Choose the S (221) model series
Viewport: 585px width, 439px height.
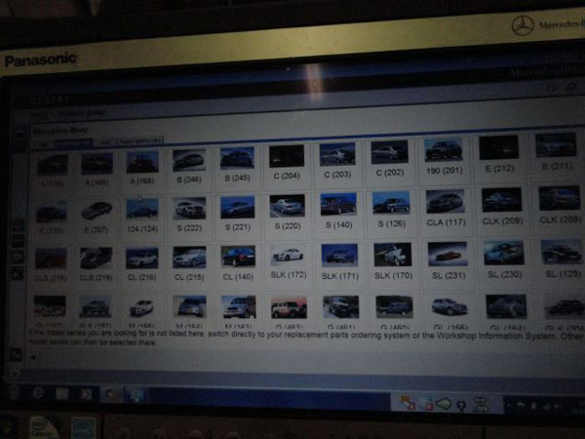(237, 215)
